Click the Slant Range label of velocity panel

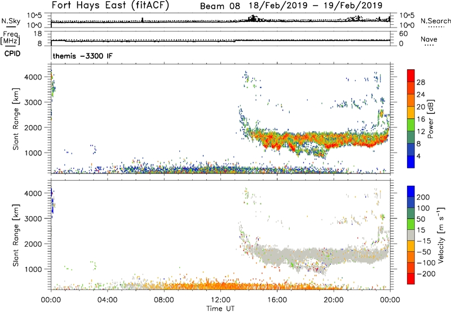[x=16, y=235]
